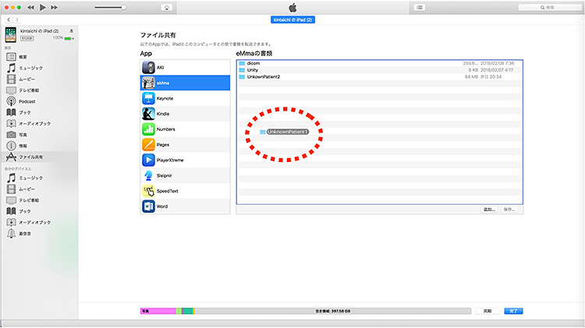Toggle the list view button in toolbar
The height and width of the screenshot is (328, 585).
coord(420,8)
